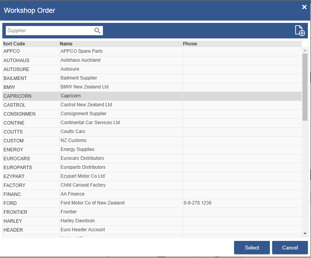This screenshot has height=258, width=311.
Task: Select the Frontier name cell
Action: tap(121, 212)
